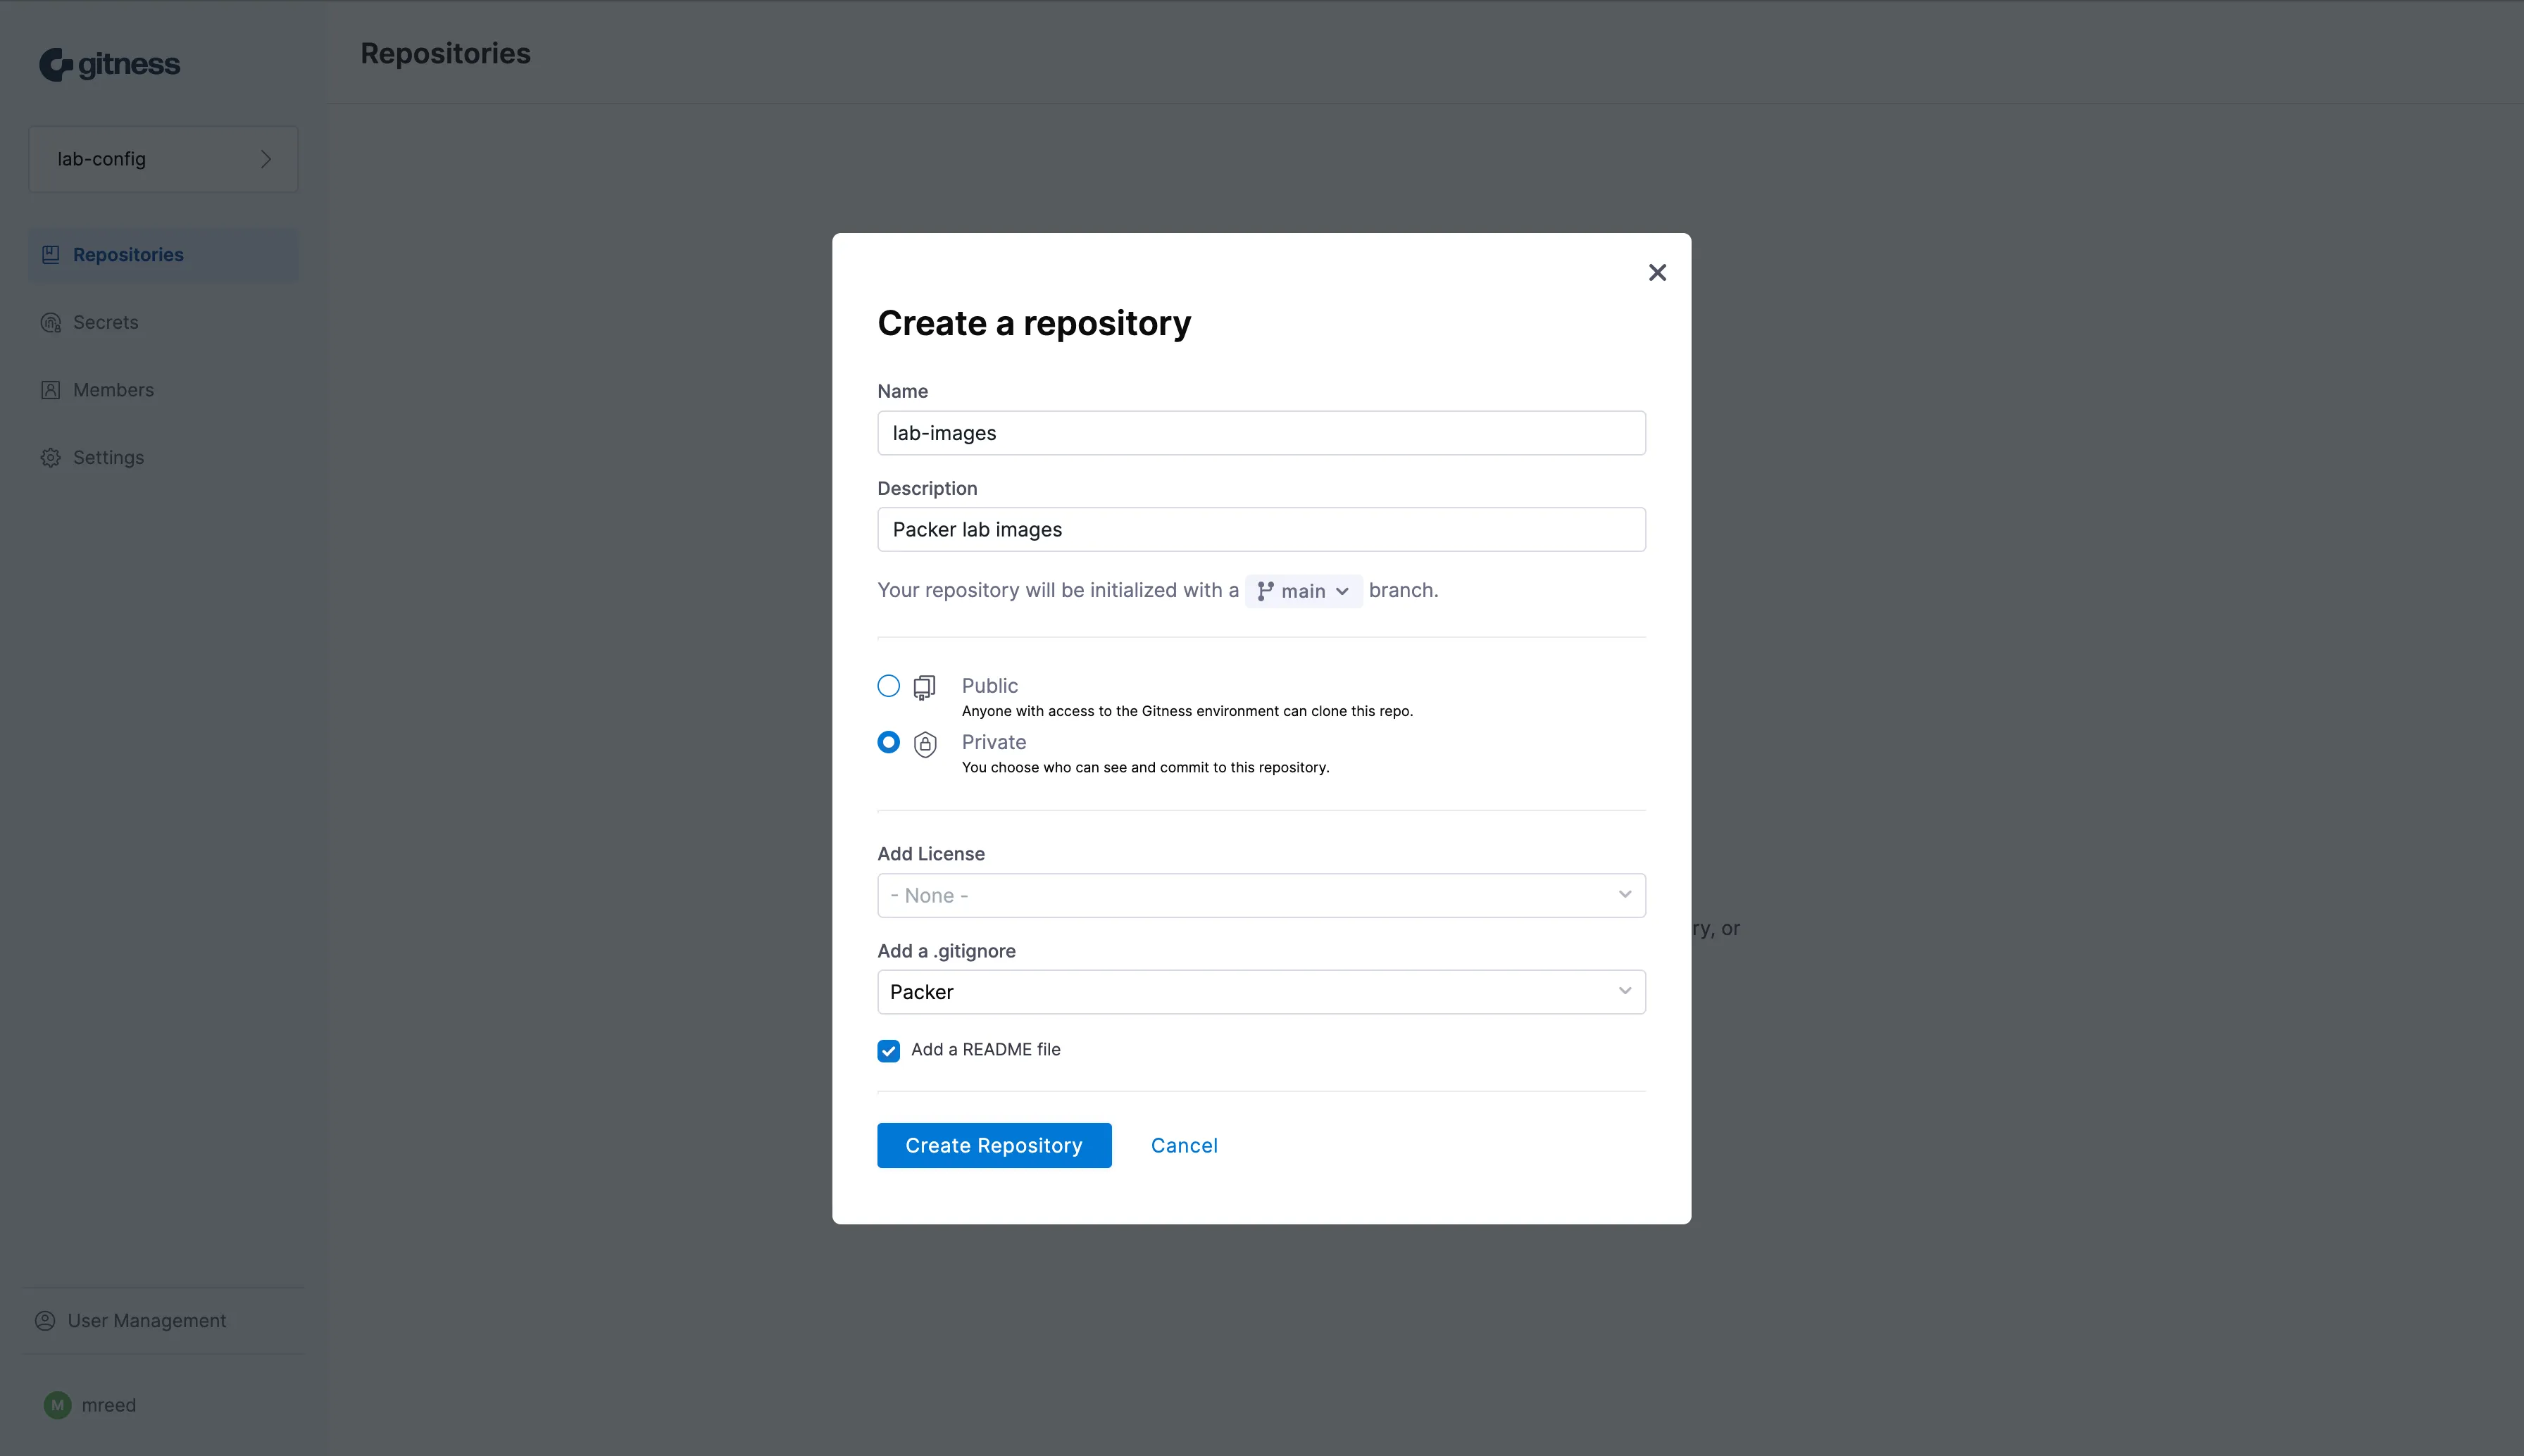The width and height of the screenshot is (2524, 1456).
Task: Click the User Management person icon
Action: [45, 1320]
